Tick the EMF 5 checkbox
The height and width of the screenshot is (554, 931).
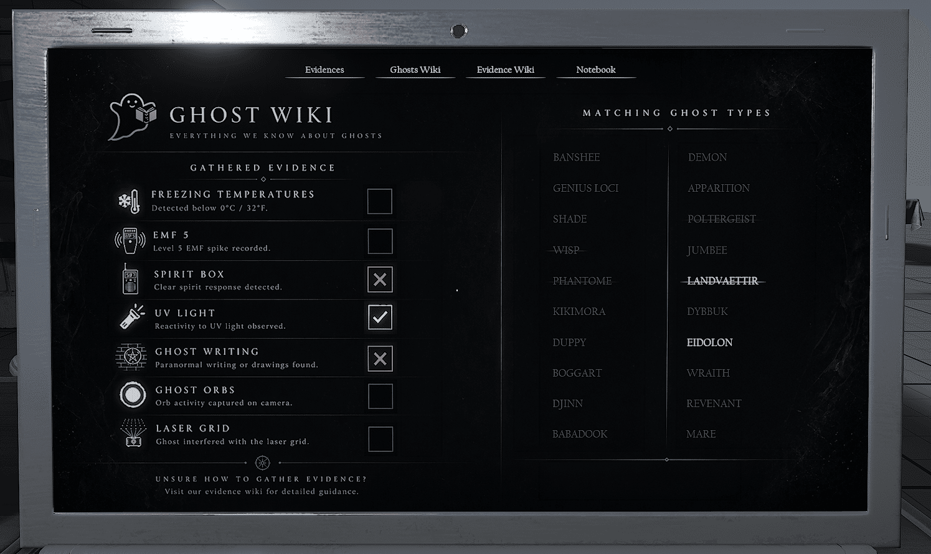380,241
